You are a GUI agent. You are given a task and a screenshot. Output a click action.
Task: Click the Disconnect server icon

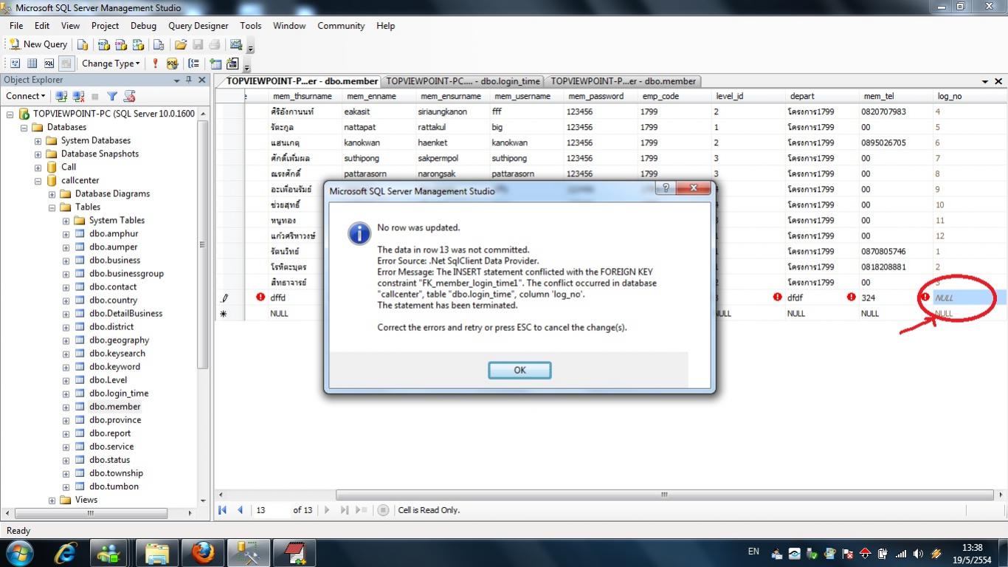pyautogui.click(x=78, y=96)
